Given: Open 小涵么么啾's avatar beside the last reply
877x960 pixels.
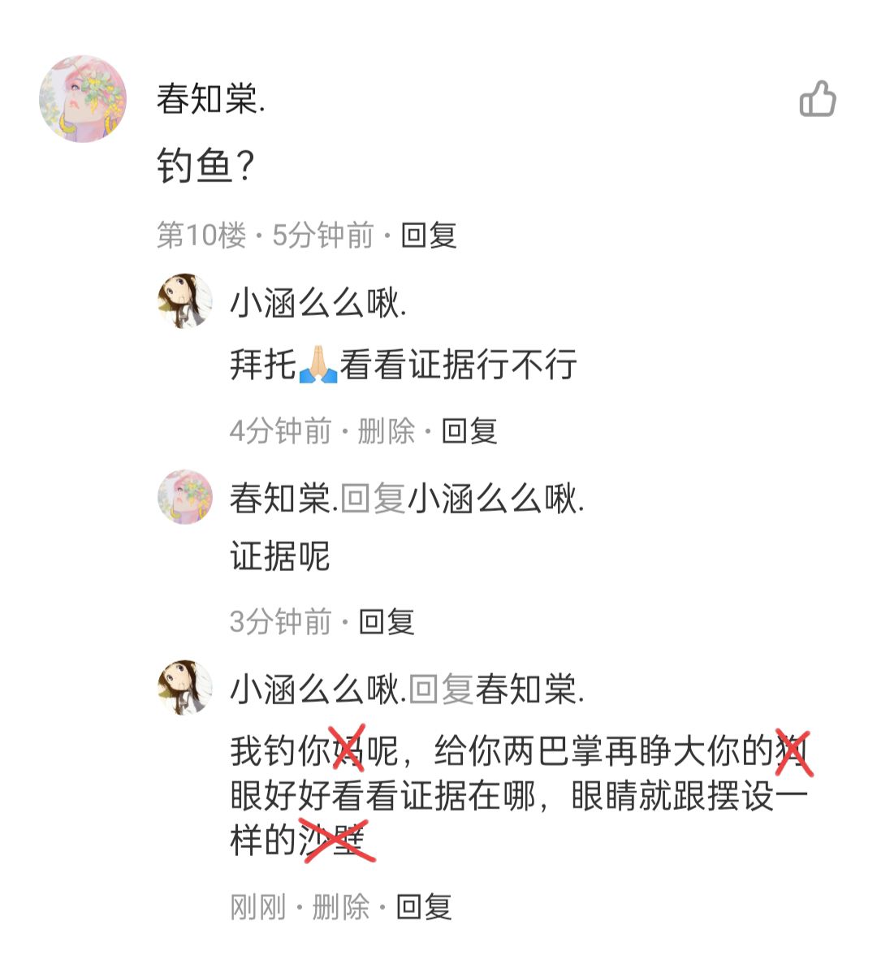Looking at the screenshot, I should click(185, 687).
